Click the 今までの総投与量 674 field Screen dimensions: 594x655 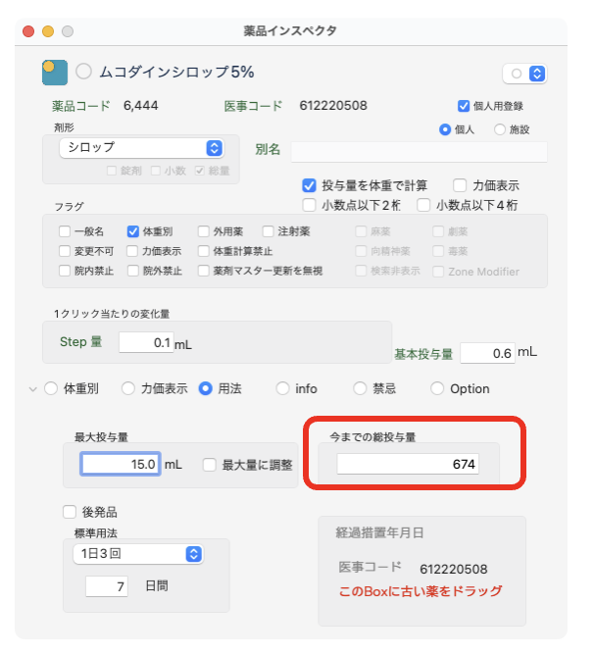pyautogui.click(x=408, y=464)
